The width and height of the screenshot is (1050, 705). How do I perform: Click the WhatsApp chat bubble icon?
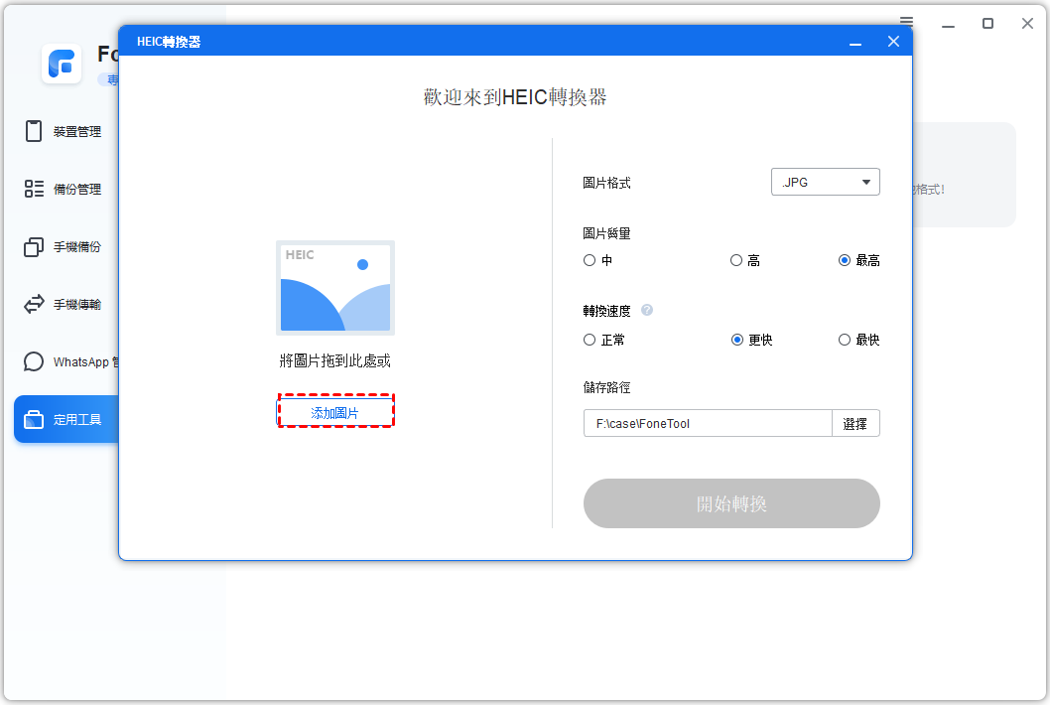(x=34, y=361)
